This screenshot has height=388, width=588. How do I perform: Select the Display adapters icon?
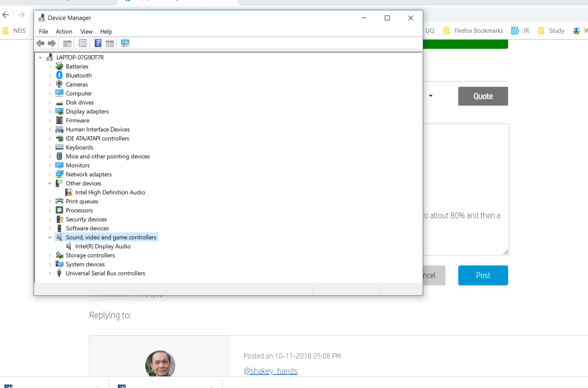point(59,111)
